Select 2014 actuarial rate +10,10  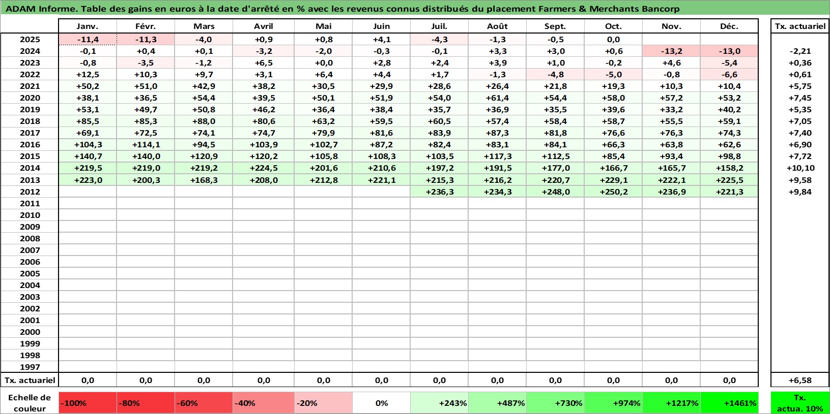tap(800, 168)
